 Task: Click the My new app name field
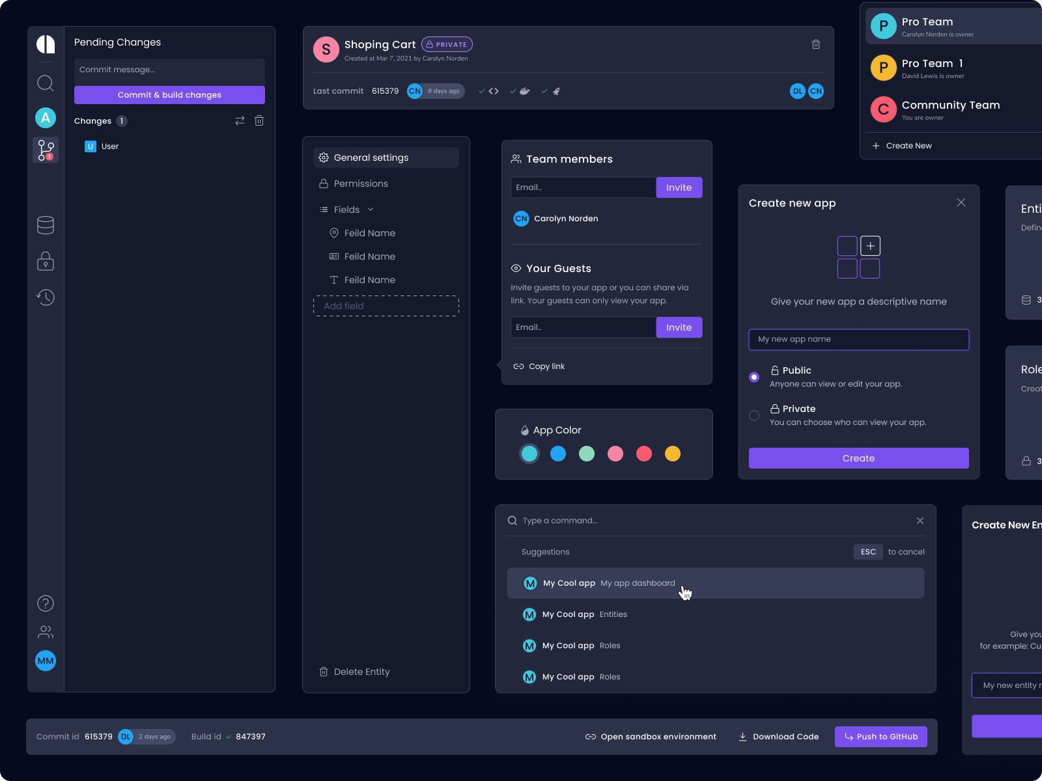tap(859, 340)
